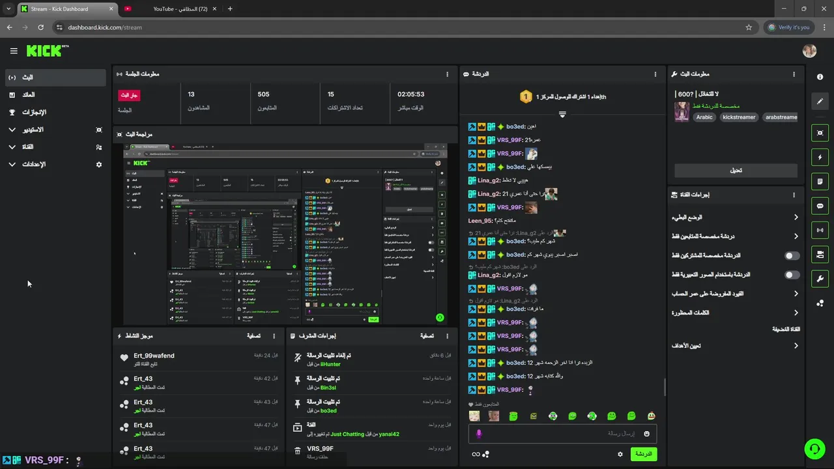Image resolution: width=834 pixels, height=469 pixels.
Task: Click filter (تصفية) in activity feed header
Action: (x=254, y=336)
